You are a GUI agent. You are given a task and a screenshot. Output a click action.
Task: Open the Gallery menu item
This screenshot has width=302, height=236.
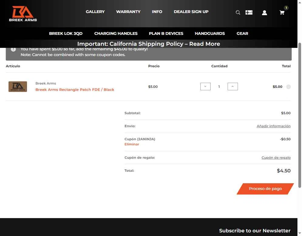point(95,12)
